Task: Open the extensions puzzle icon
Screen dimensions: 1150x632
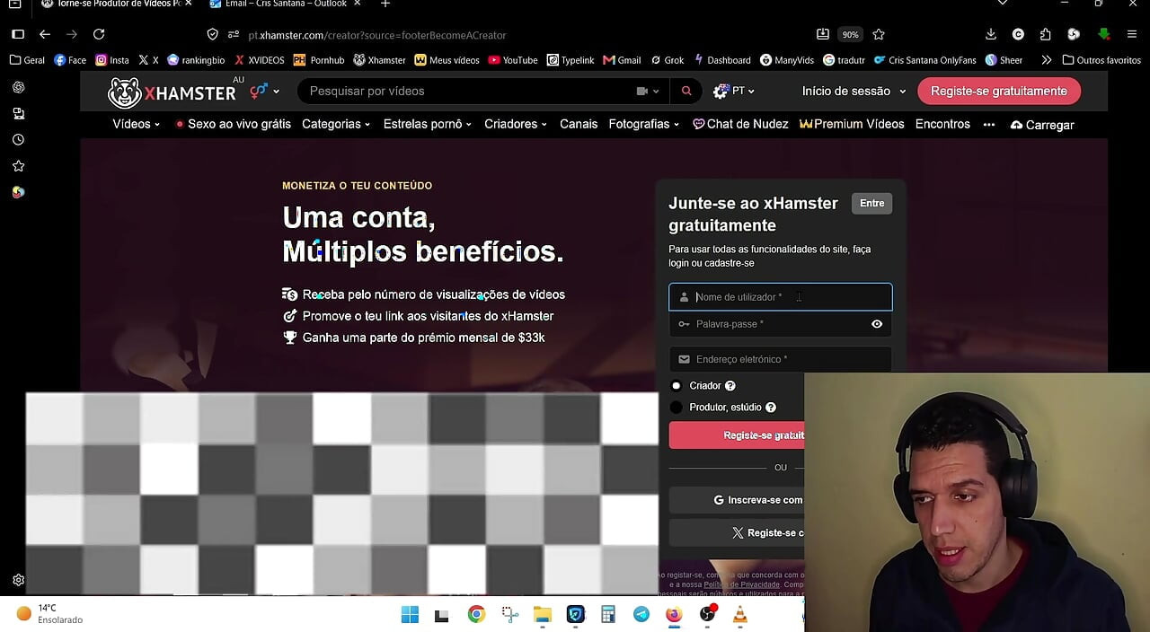Action: point(1045,34)
